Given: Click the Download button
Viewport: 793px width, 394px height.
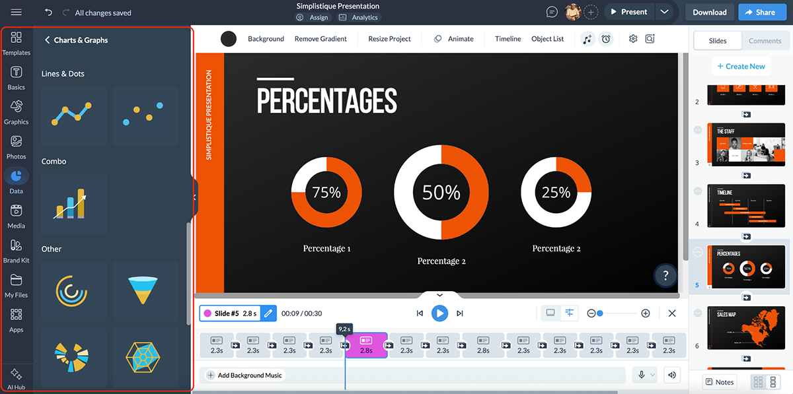Looking at the screenshot, I should tap(709, 11).
